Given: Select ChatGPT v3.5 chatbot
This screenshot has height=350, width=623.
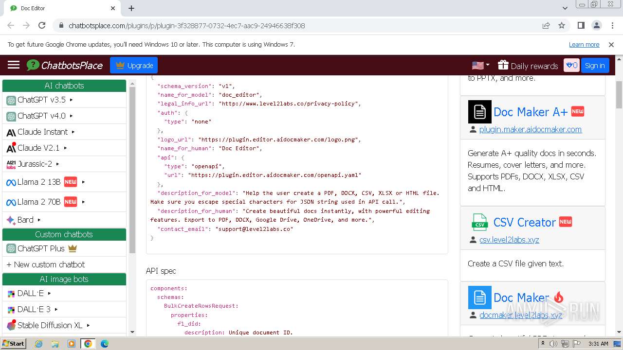Looking at the screenshot, I should [x=41, y=100].
